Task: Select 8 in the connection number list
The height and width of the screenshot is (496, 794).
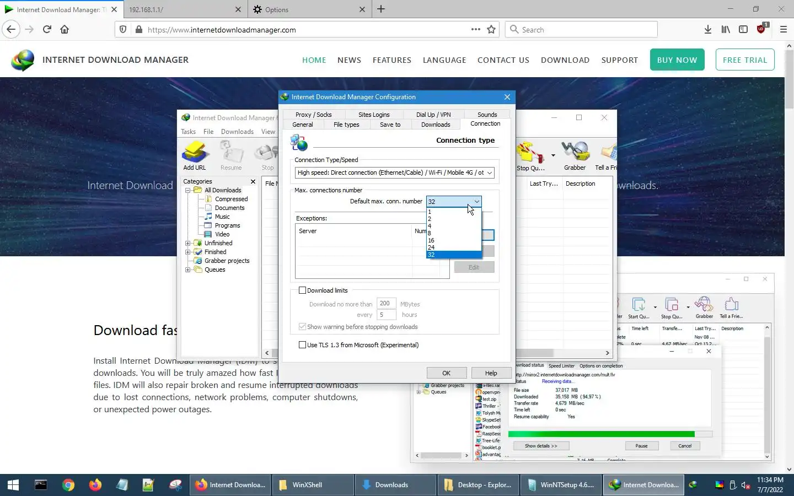Action: click(x=454, y=233)
